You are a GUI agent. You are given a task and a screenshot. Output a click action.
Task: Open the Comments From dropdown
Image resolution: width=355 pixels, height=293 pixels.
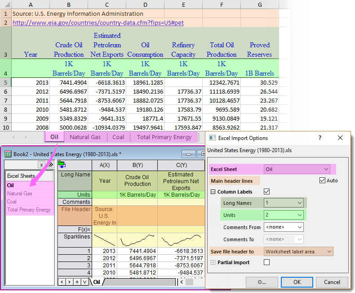point(284,227)
